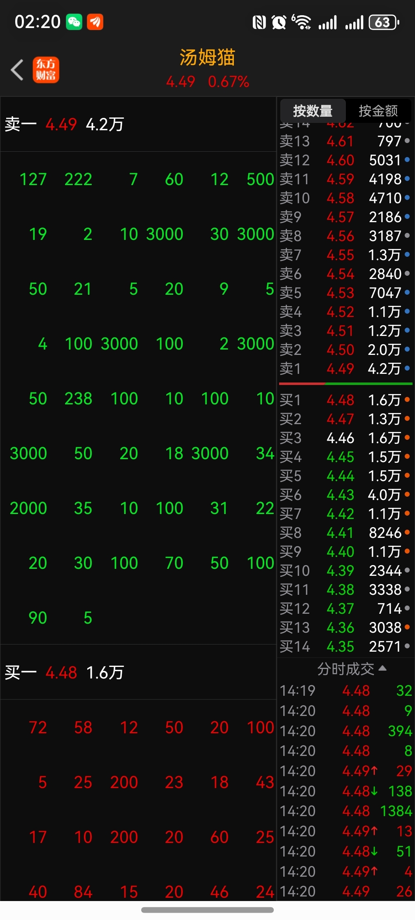Tap the 卖12 4.60 order book row

345,160
